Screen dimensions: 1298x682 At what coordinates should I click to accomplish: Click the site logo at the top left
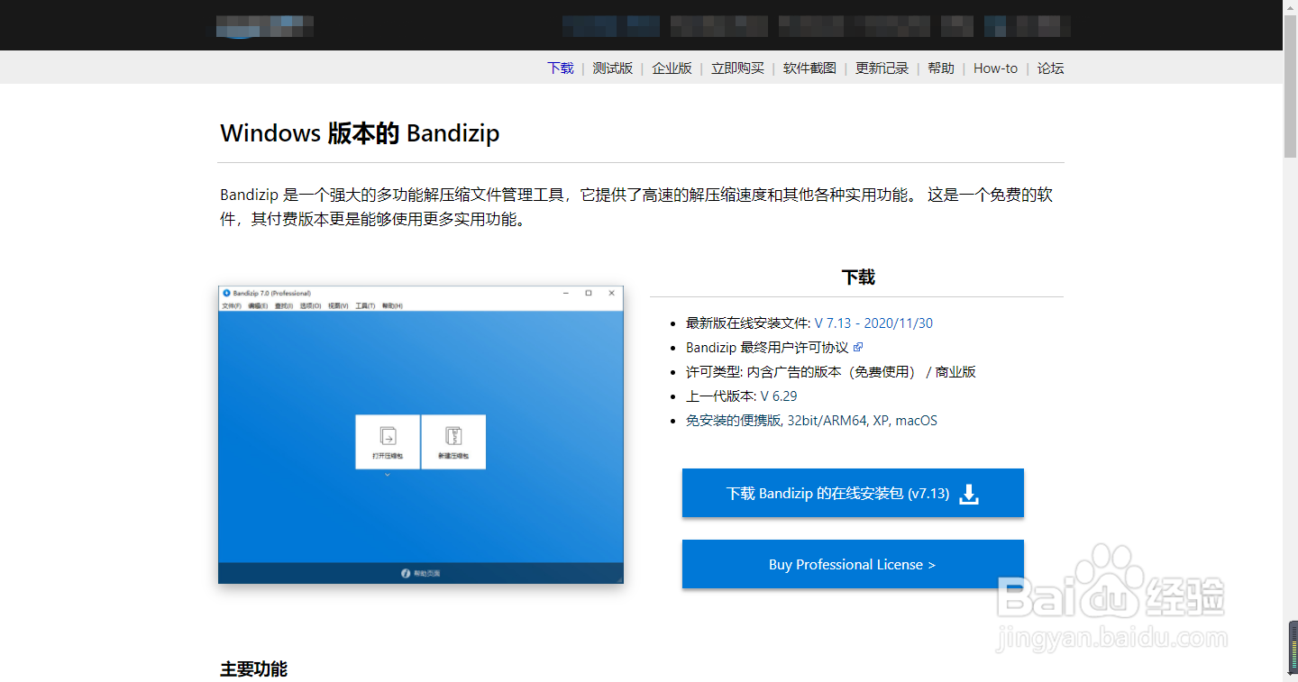pos(263,25)
